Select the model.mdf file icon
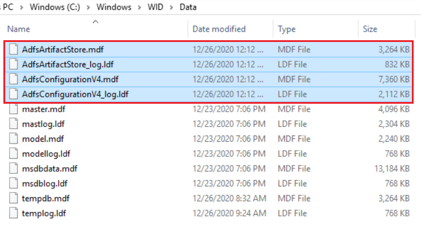 tap(14, 139)
